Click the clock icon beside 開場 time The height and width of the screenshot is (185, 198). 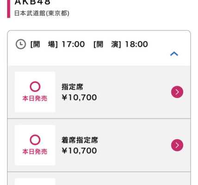[21, 44]
